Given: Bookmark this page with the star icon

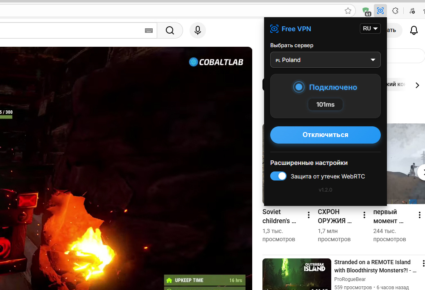Looking at the screenshot, I should point(348,11).
